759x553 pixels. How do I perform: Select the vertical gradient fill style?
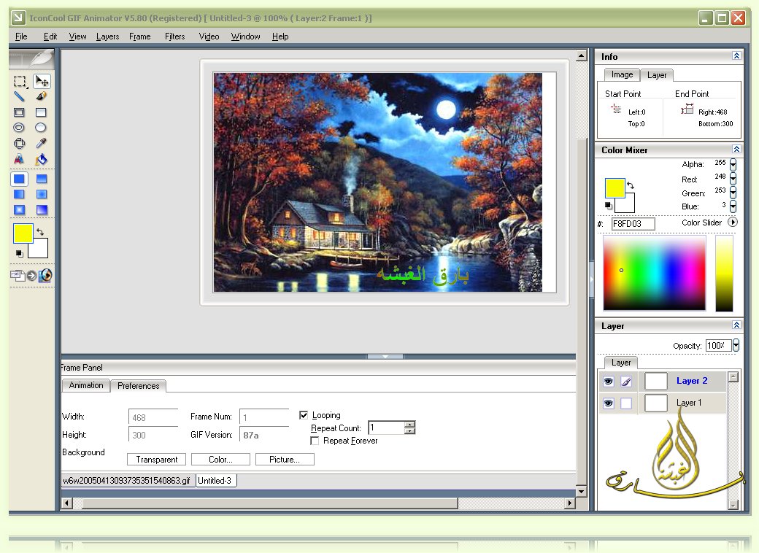42,179
